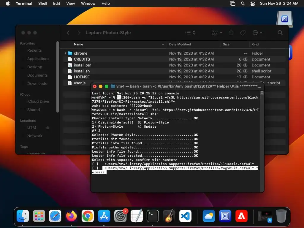Open the Terminal app menu
304x228 pixels.
click(x=24, y=4)
